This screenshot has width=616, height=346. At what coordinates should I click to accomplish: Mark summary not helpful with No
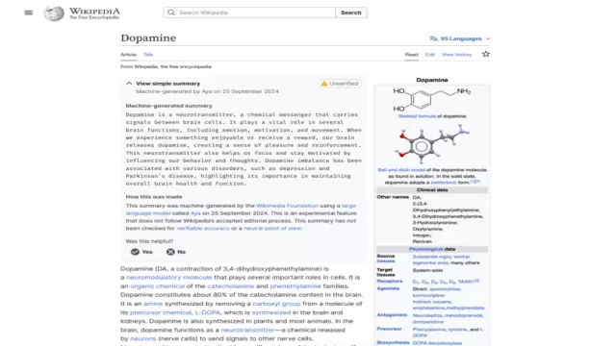tap(175, 252)
